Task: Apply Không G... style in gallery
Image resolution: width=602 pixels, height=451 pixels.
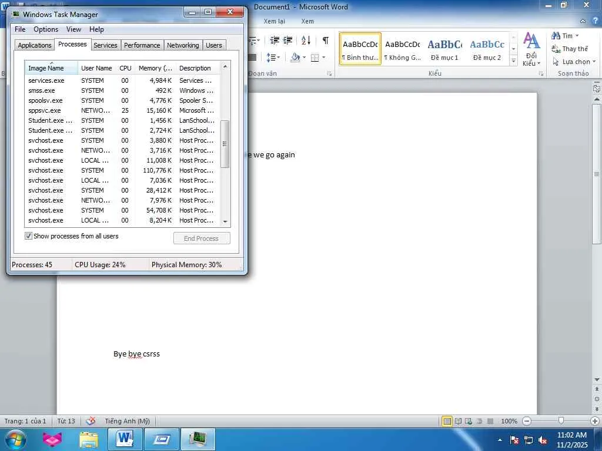Action: [x=402, y=49]
